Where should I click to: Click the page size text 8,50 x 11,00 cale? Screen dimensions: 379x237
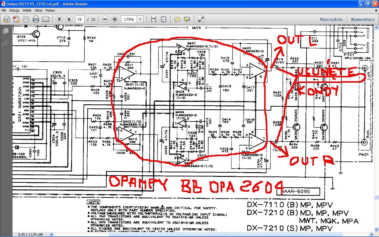(x=30, y=234)
